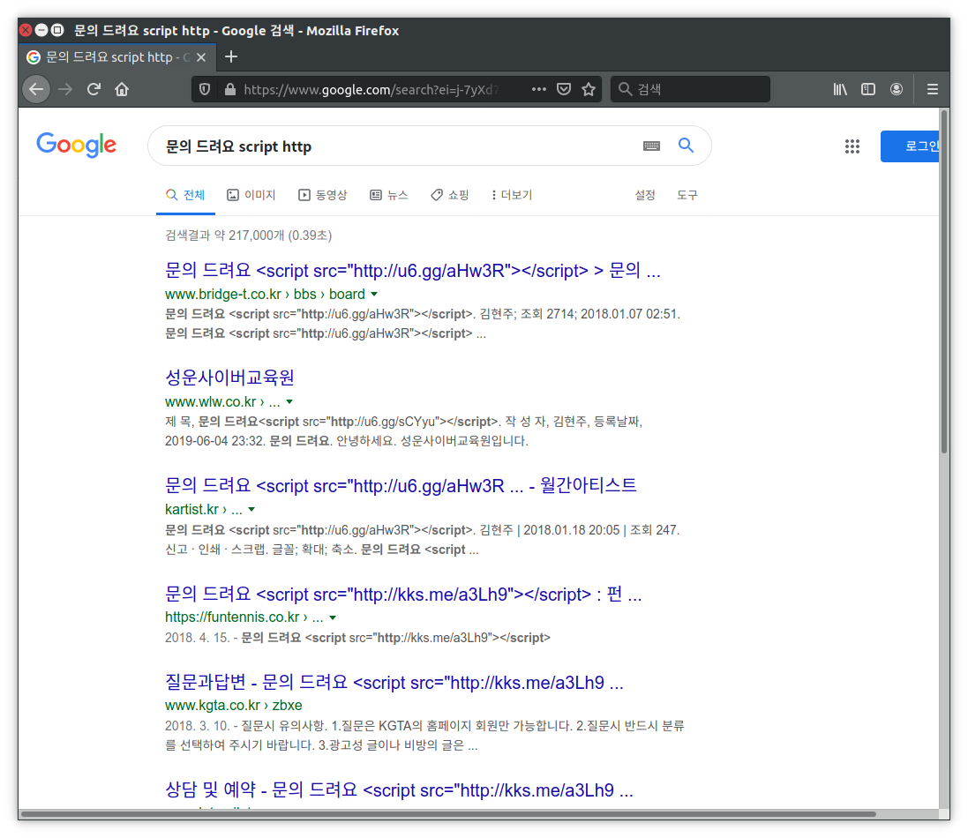Viewport: 968px width, 838px height.
Task: Expand the 더보기 menu
Action: 512,195
